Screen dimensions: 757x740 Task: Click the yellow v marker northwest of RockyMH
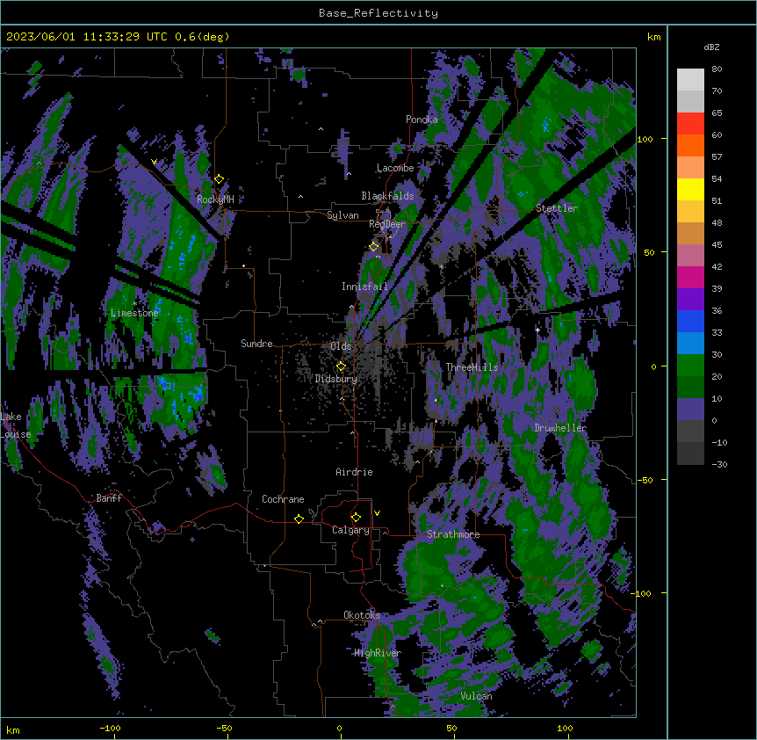[x=154, y=162]
